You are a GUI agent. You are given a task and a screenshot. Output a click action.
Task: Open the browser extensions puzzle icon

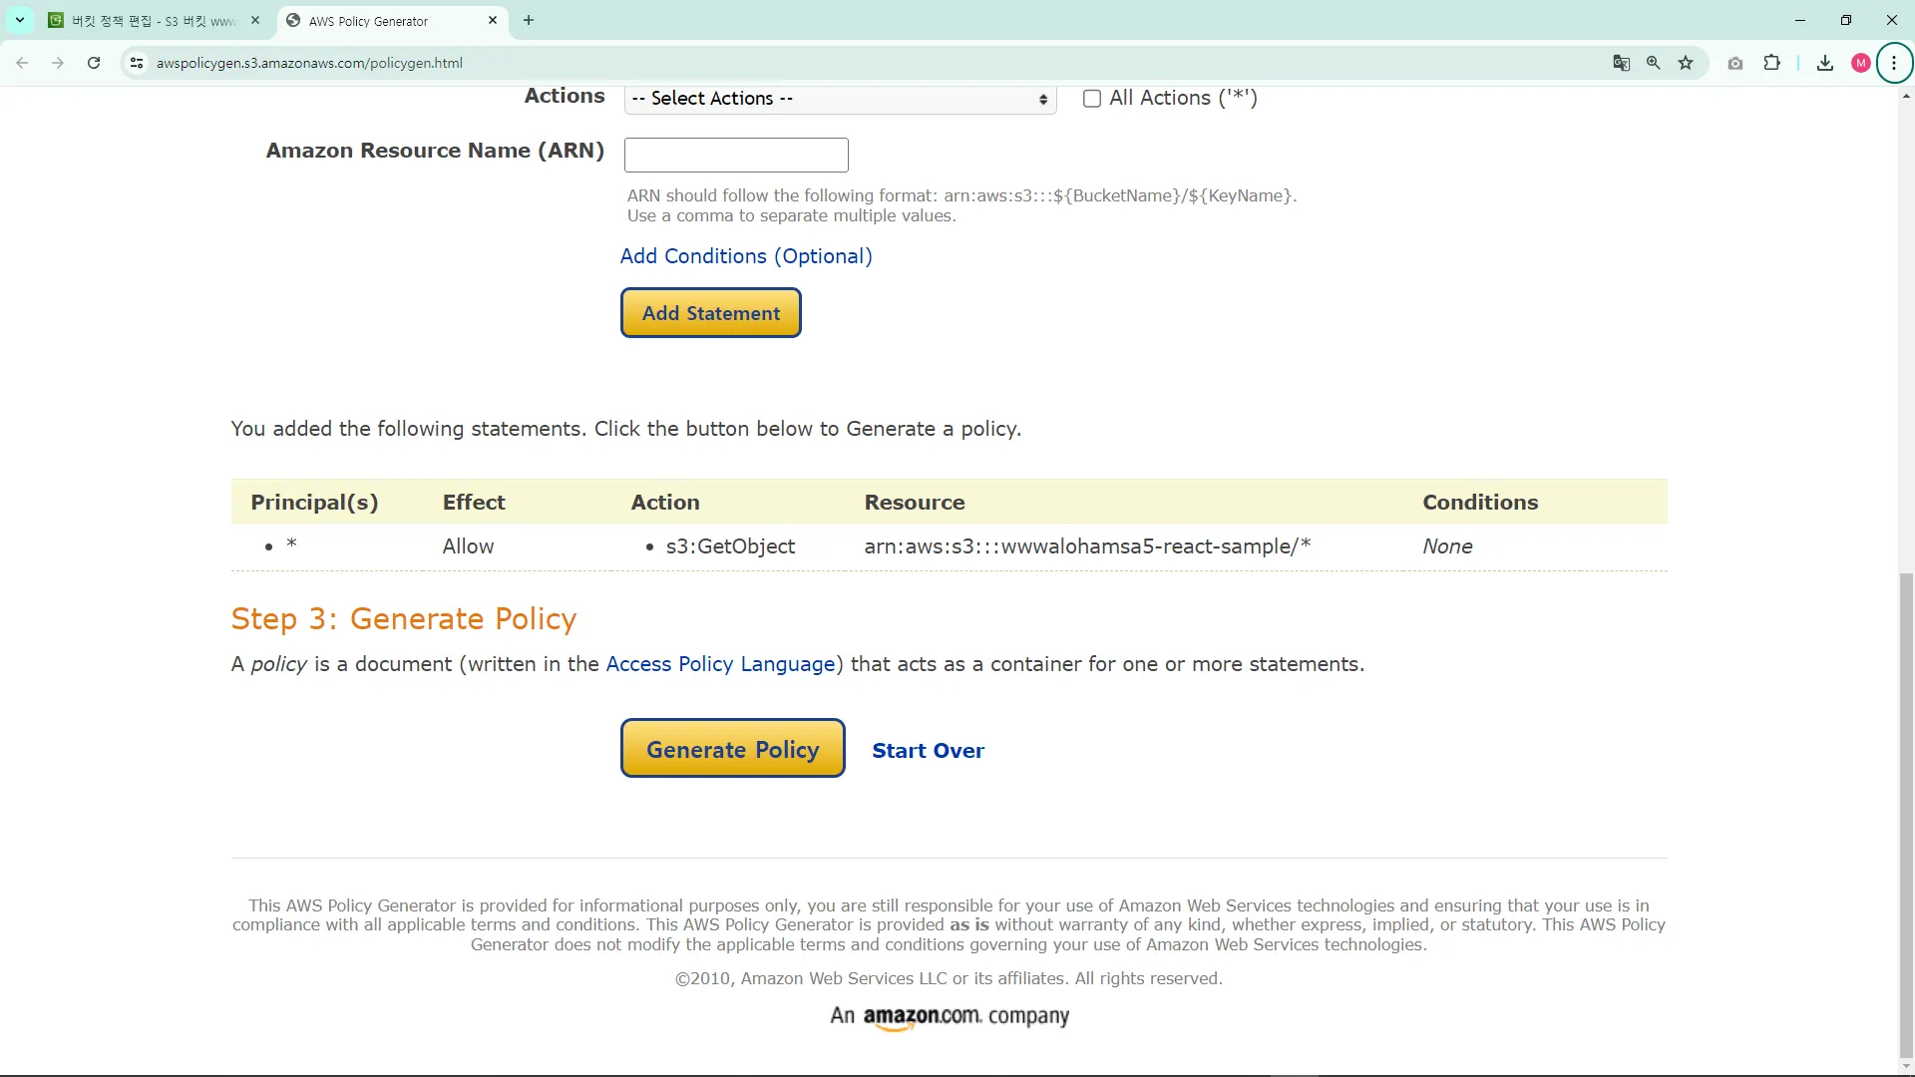tap(1771, 63)
